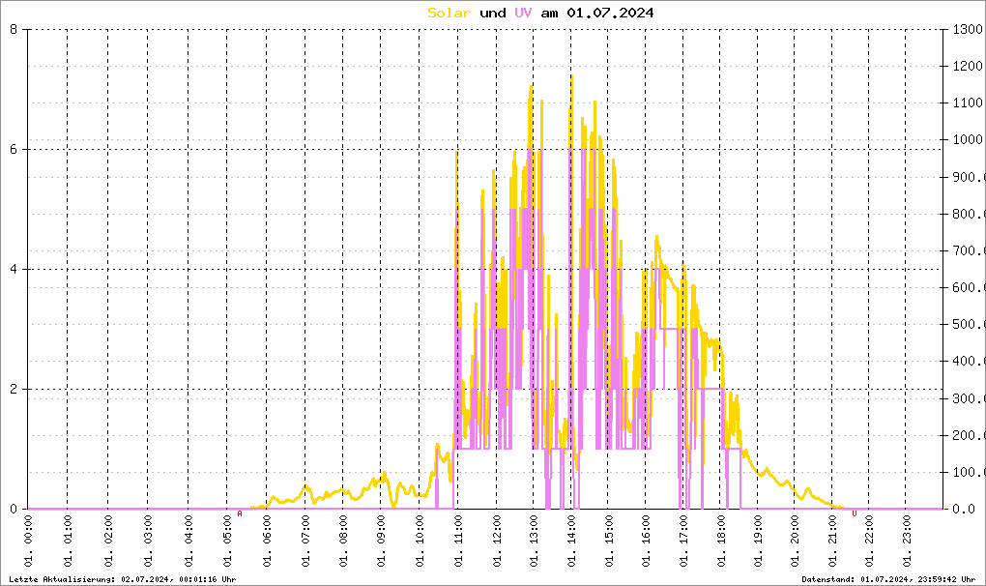Click the right axis label '900.'
986x586 pixels.
(968, 177)
